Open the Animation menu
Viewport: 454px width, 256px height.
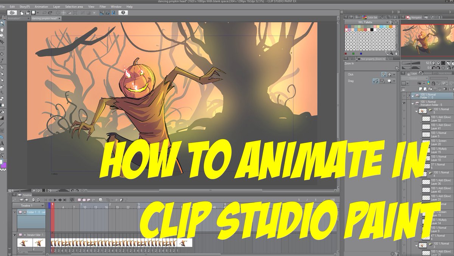coord(41,7)
